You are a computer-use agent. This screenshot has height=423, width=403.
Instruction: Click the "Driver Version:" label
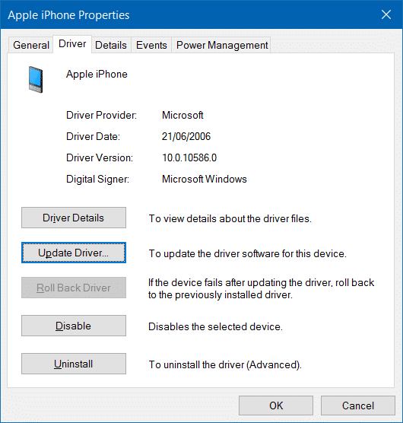click(x=100, y=157)
